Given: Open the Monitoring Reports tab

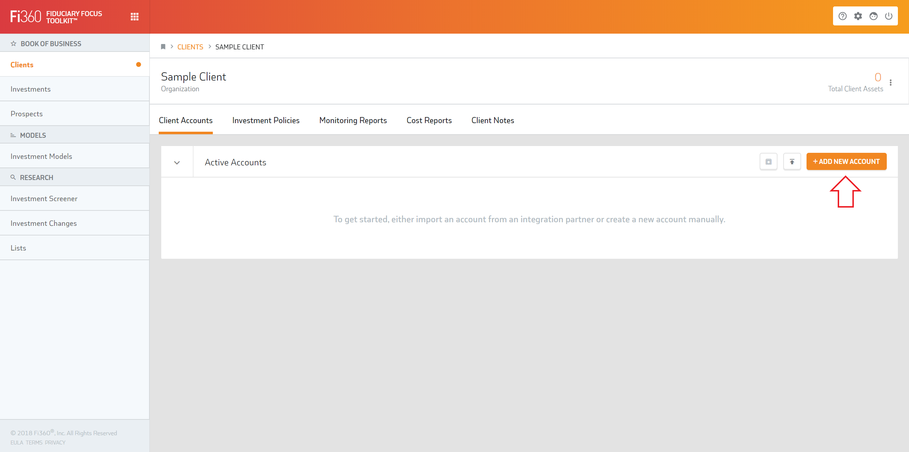Looking at the screenshot, I should click(353, 121).
